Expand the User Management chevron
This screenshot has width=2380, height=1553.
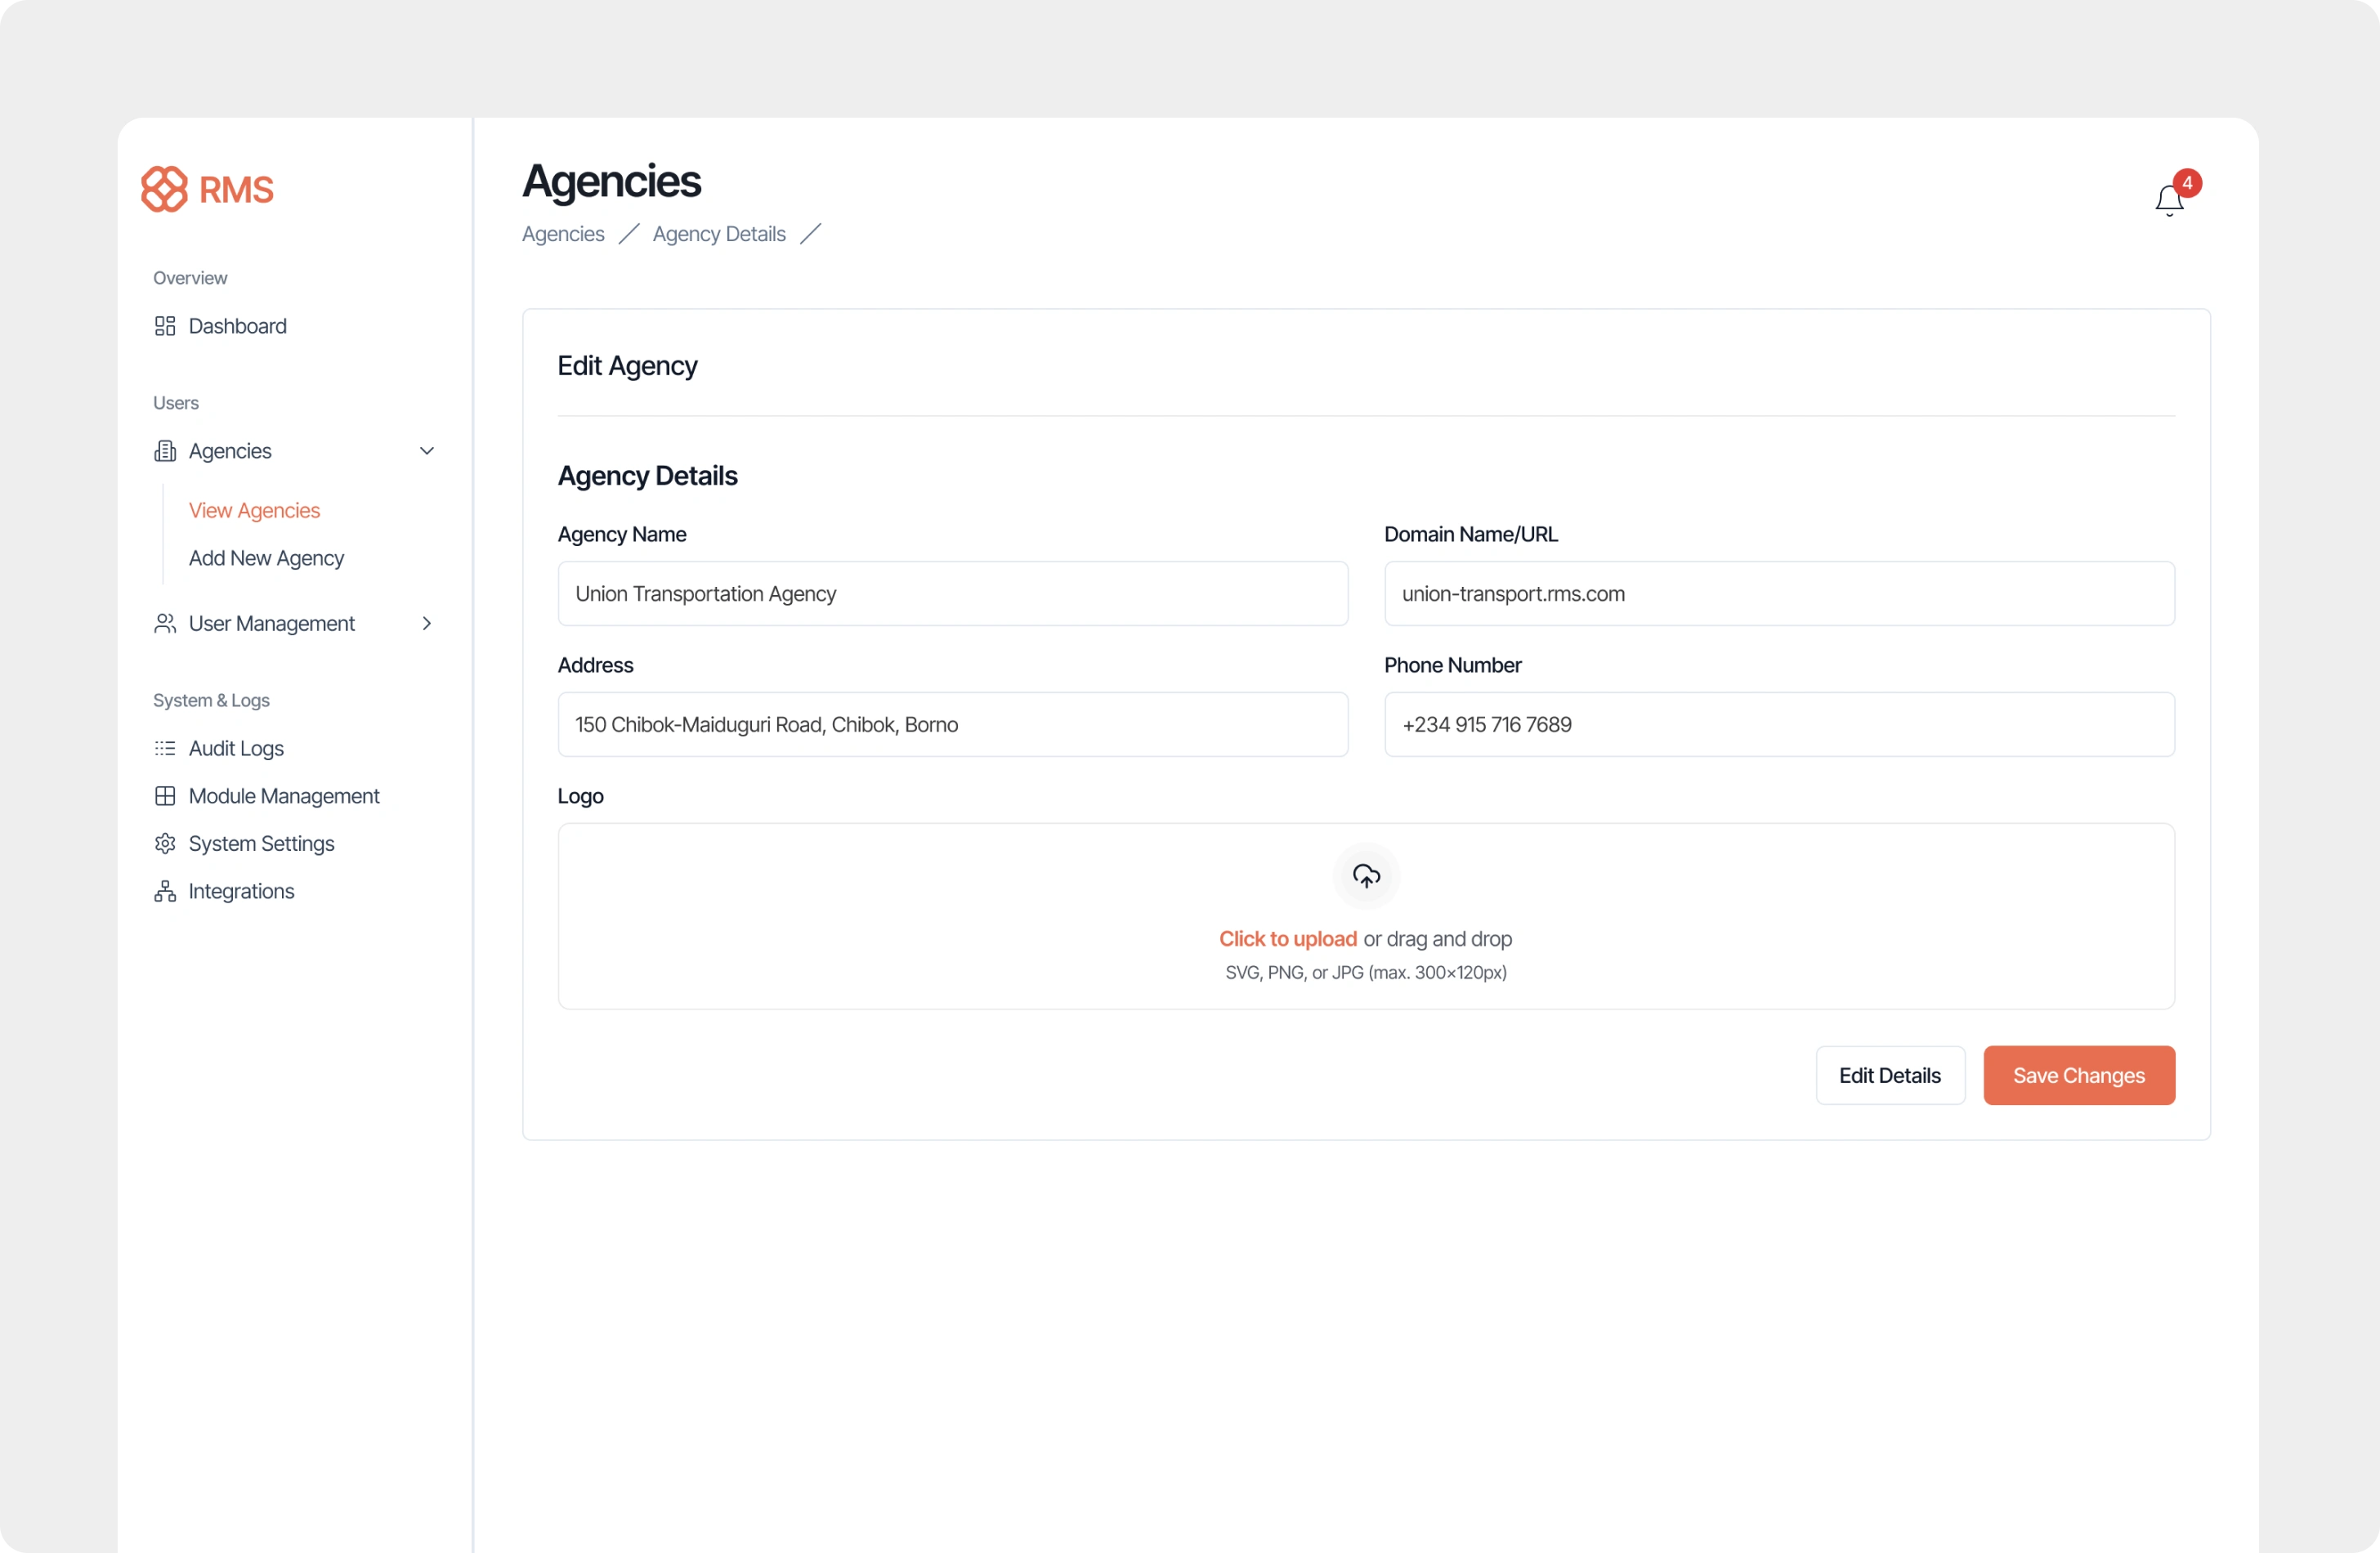point(427,624)
